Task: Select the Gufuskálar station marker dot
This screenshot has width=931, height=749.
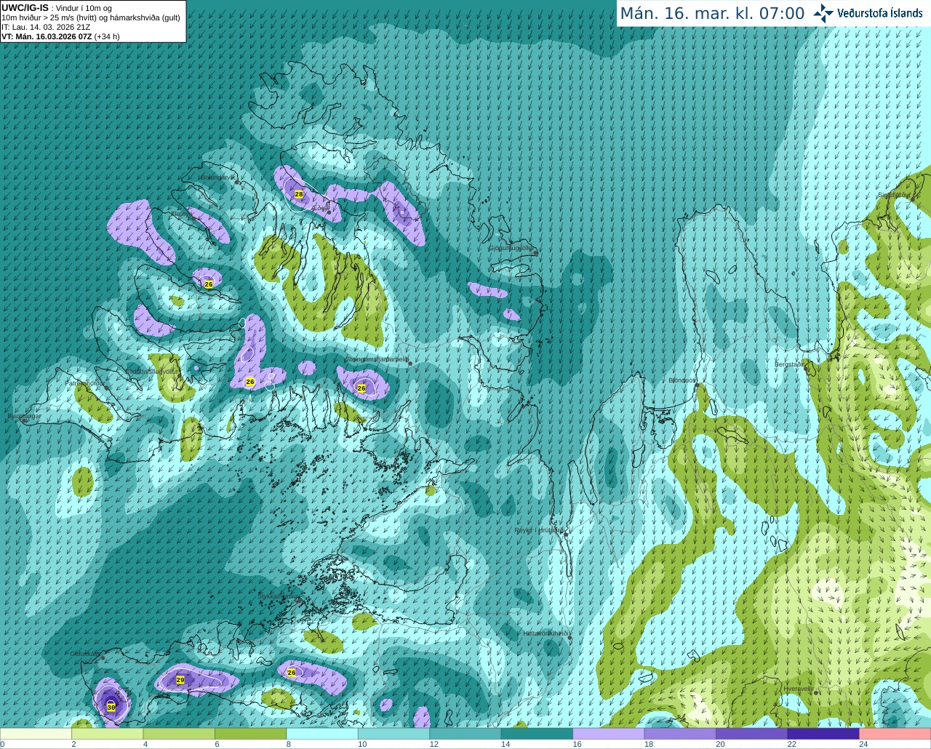Action: [x=103, y=658]
